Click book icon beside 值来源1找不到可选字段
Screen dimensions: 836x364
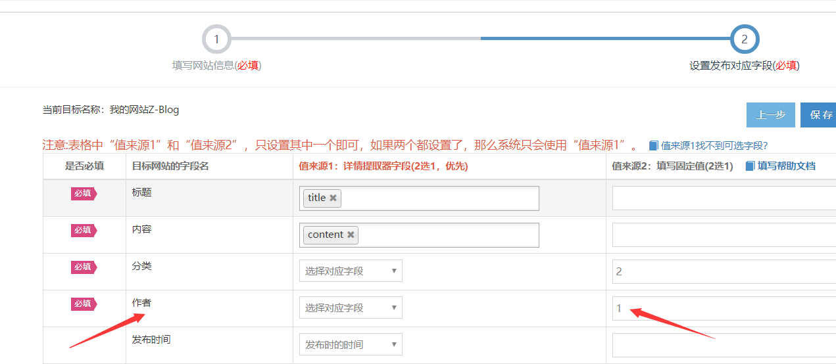(x=654, y=145)
